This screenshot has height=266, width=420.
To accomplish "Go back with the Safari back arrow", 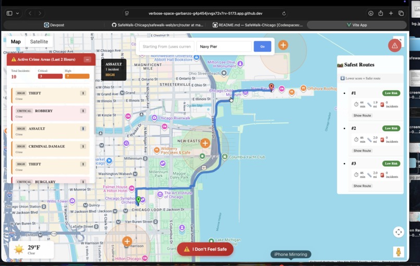I will coord(30,13).
